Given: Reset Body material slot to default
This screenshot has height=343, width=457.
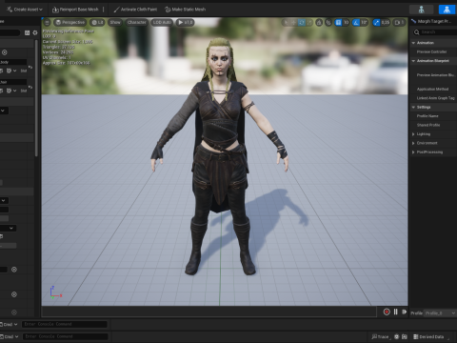Looking at the screenshot, I should (30, 67).
